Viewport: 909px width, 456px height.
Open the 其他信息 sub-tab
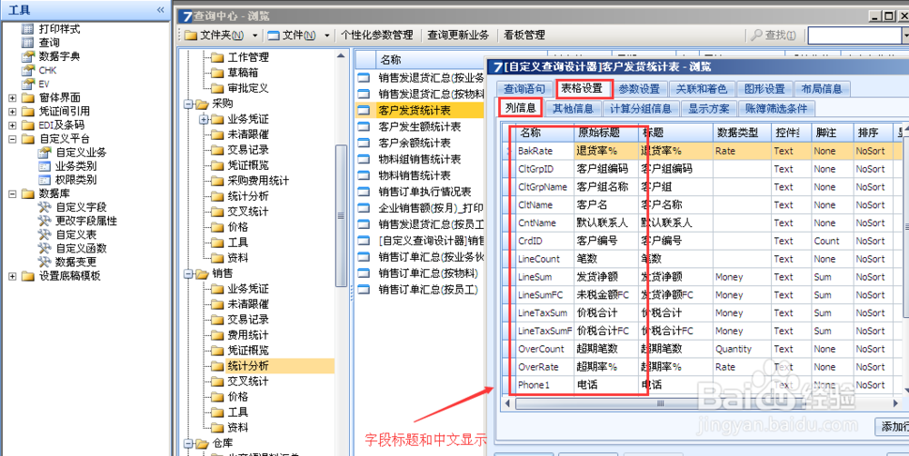click(573, 108)
